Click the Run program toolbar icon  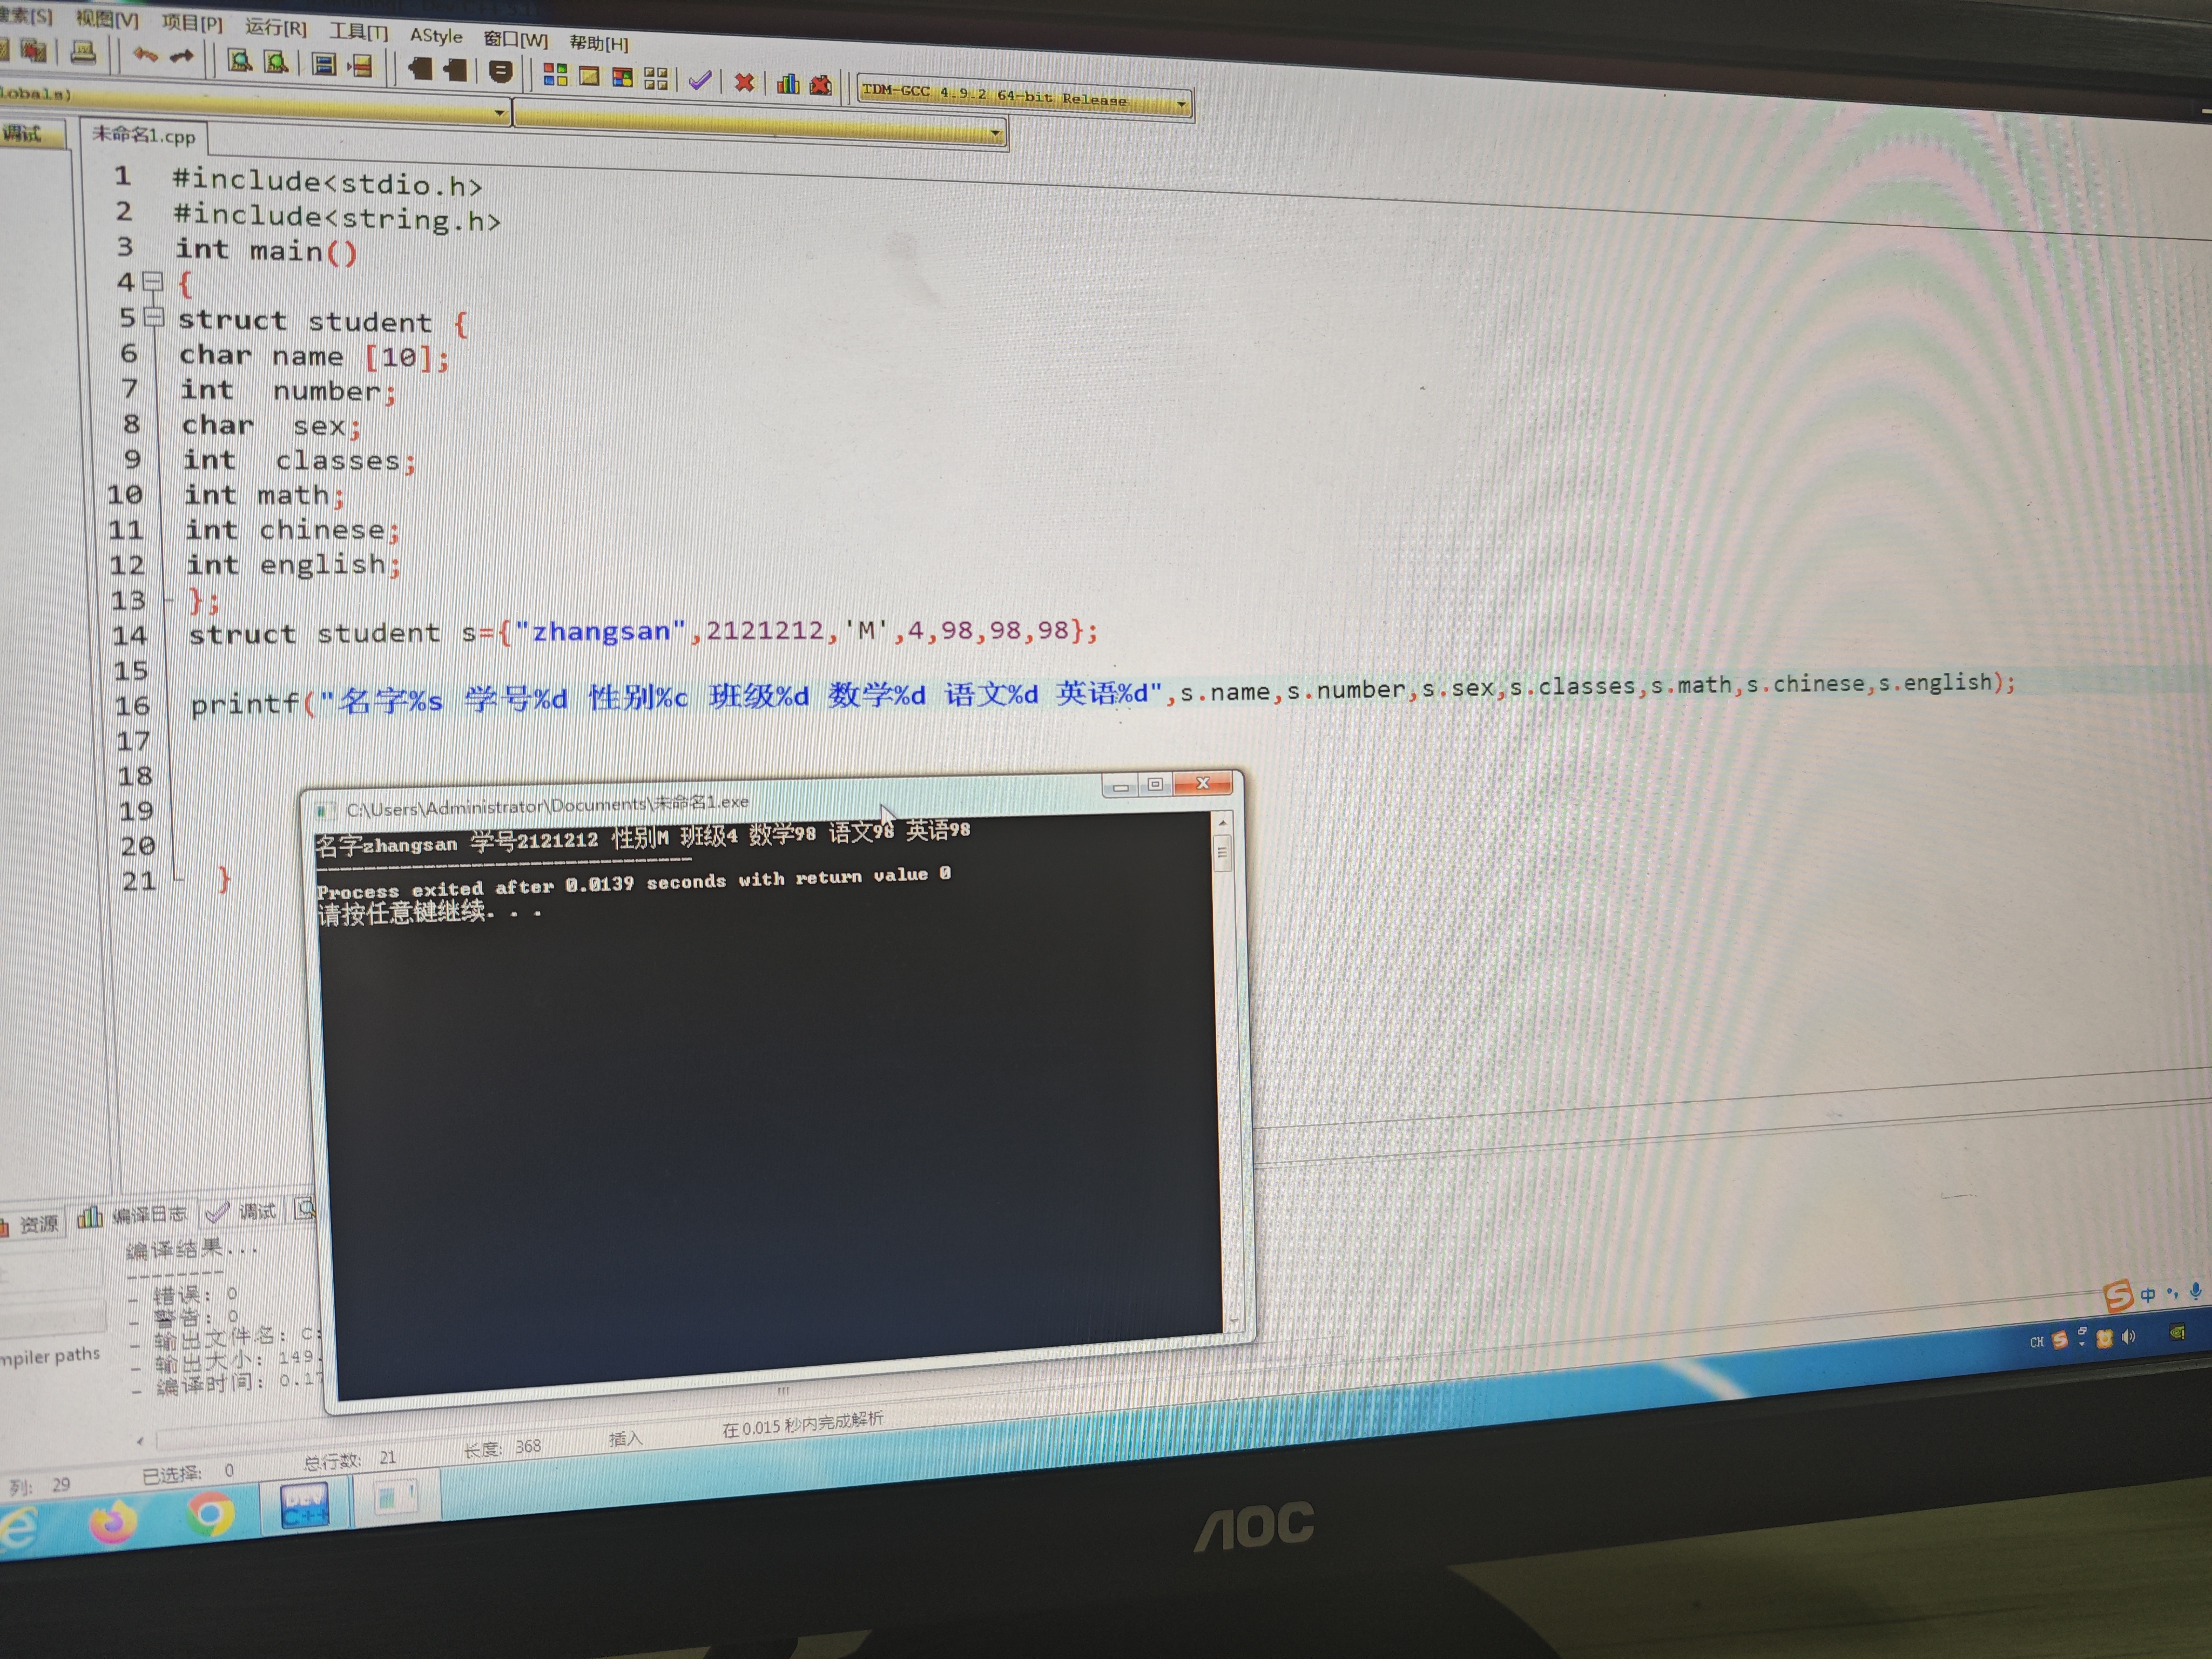tap(589, 76)
